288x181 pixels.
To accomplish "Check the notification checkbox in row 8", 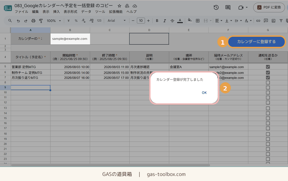I will [x=268, y=83].
